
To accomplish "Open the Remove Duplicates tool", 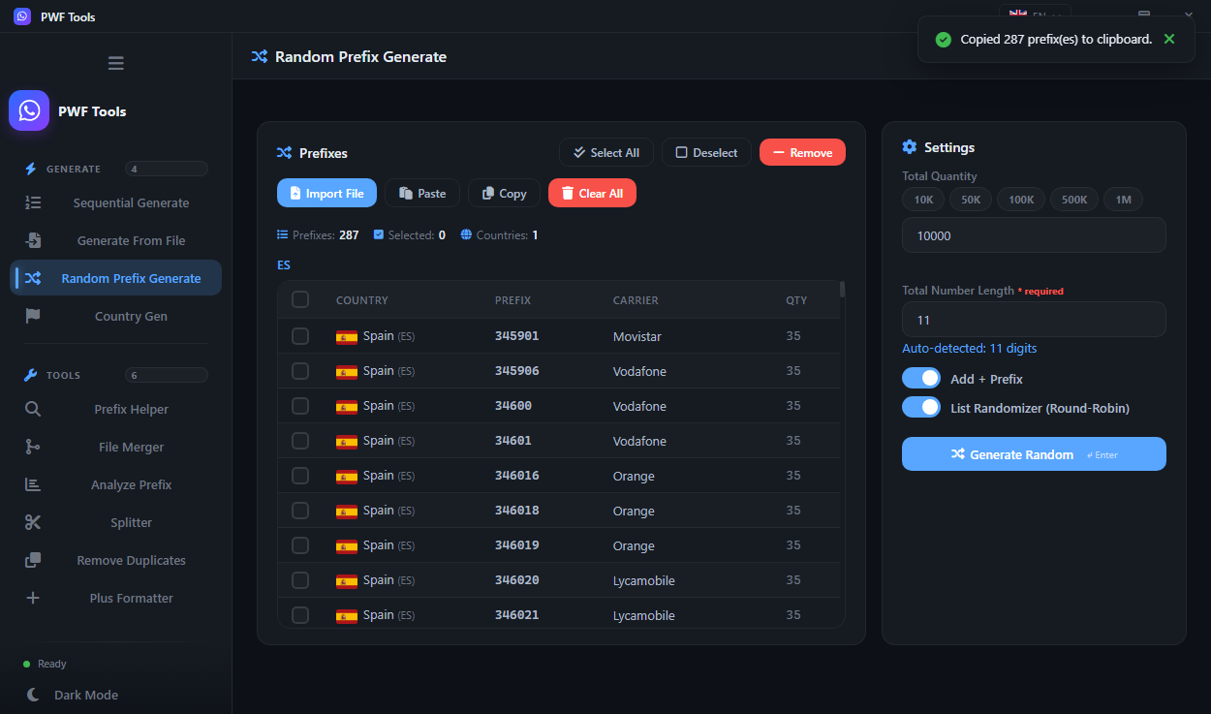I will click(116, 560).
